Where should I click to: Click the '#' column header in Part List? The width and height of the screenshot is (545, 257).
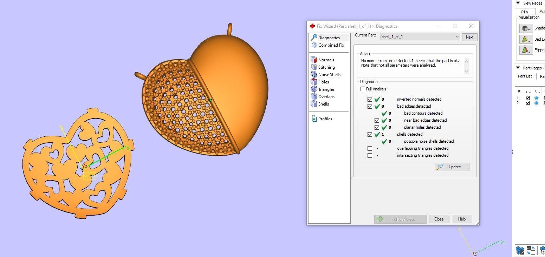[519, 91]
